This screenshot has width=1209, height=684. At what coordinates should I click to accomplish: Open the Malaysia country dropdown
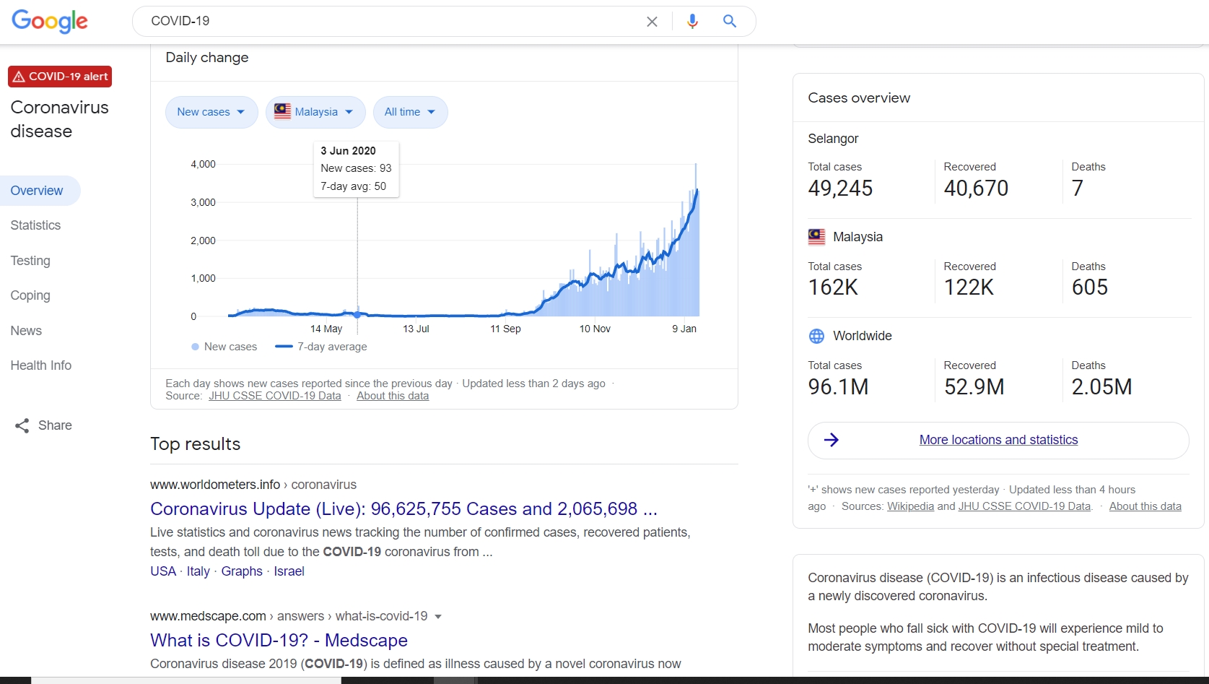[x=315, y=112]
